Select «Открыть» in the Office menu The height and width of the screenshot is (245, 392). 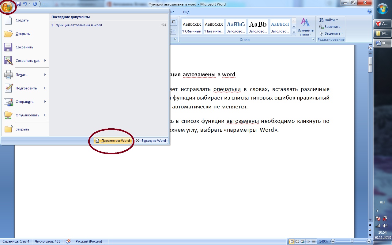23,34
